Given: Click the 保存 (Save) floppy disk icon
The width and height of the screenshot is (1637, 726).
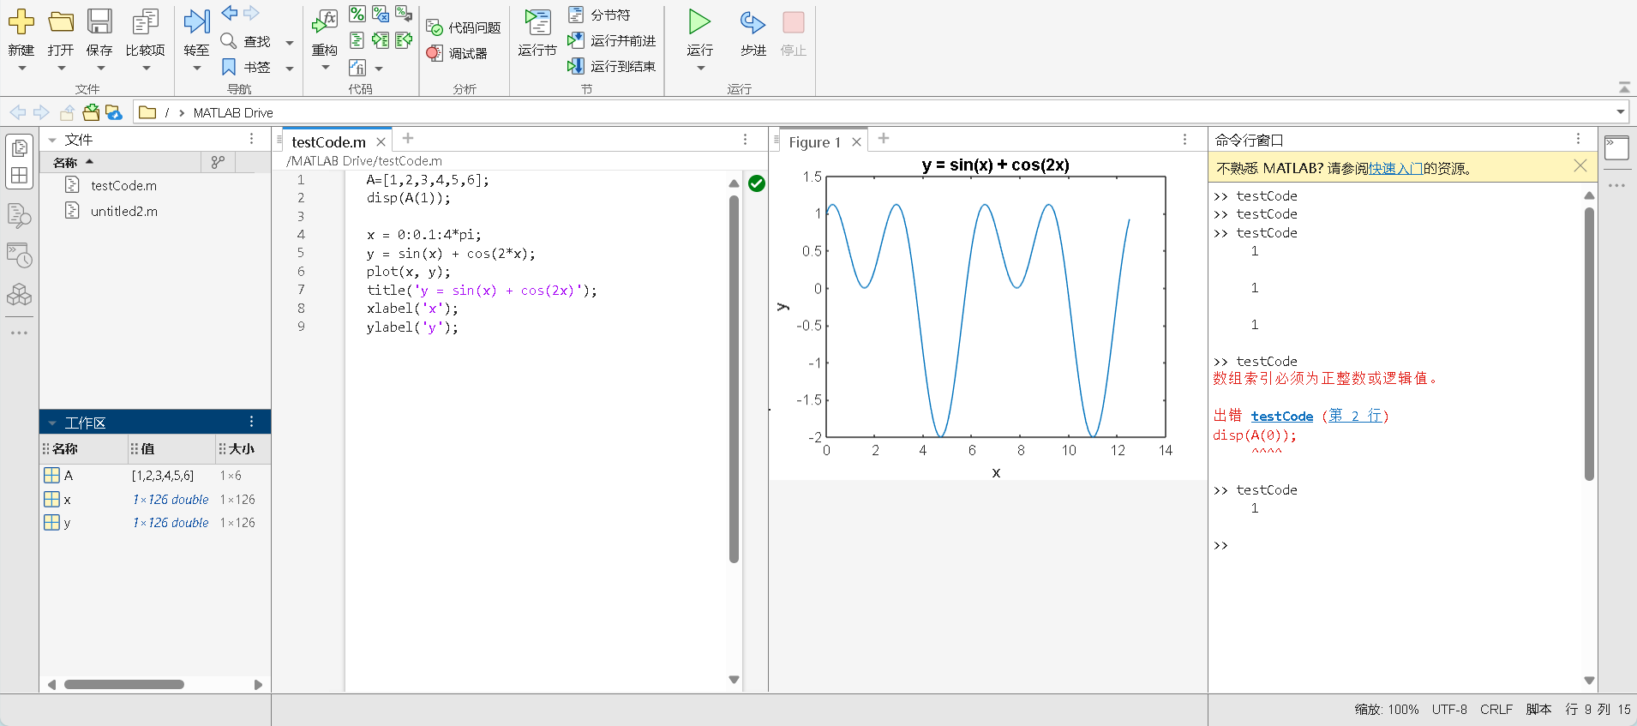Looking at the screenshot, I should pyautogui.click(x=99, y=22).
